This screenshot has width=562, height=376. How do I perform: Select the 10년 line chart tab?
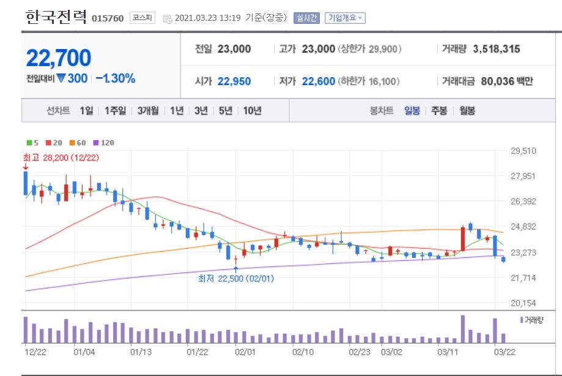pos(253,110)
